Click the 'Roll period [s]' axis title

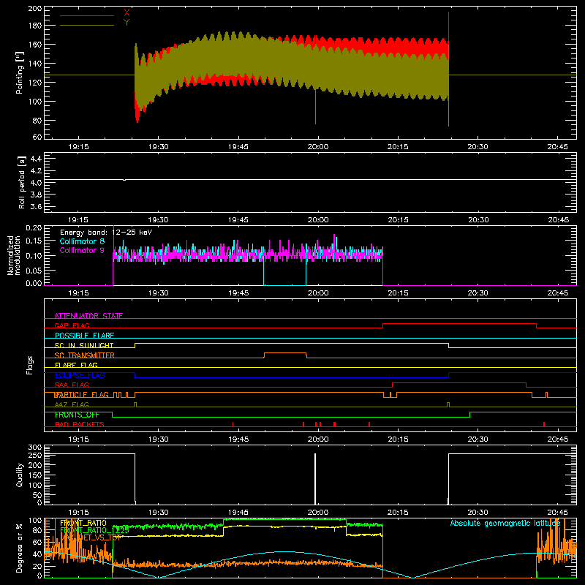click(21, 182)
